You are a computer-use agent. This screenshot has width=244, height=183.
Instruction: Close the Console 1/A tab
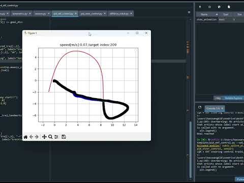[x=222, y=108]
